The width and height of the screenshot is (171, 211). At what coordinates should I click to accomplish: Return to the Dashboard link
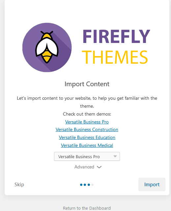pyautogui.click(x=87, y=208)
